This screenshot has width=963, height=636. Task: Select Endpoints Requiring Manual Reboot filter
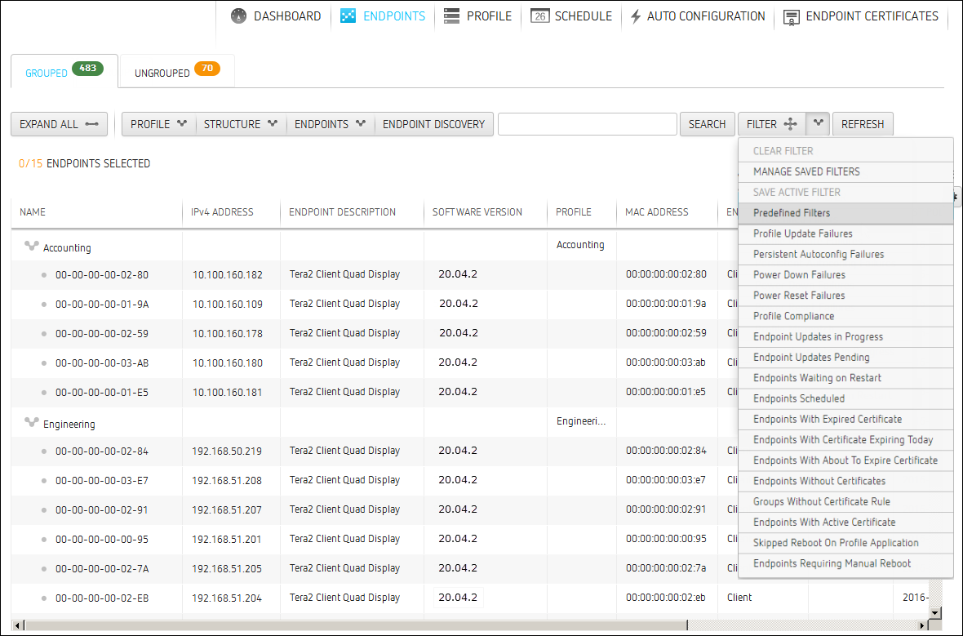pyautogui.click(x=845, y=563)
